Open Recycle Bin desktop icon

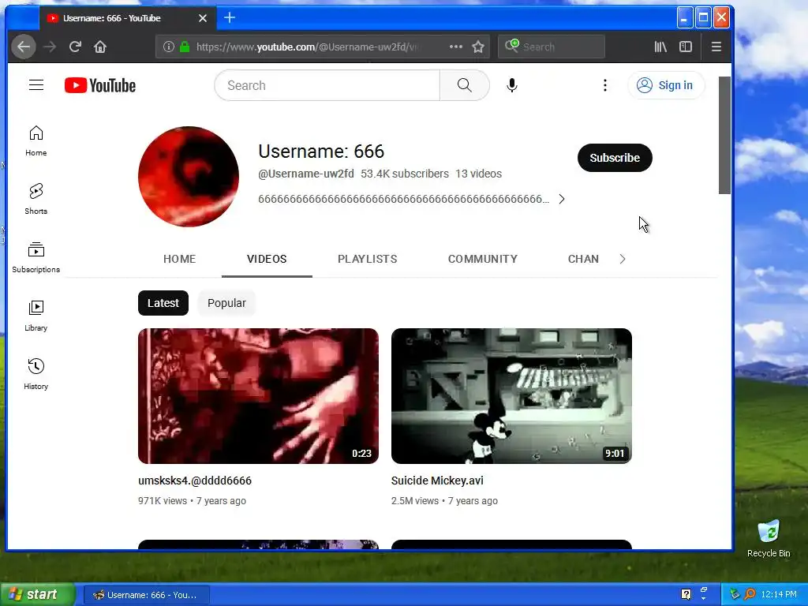[x=769, y=539]
